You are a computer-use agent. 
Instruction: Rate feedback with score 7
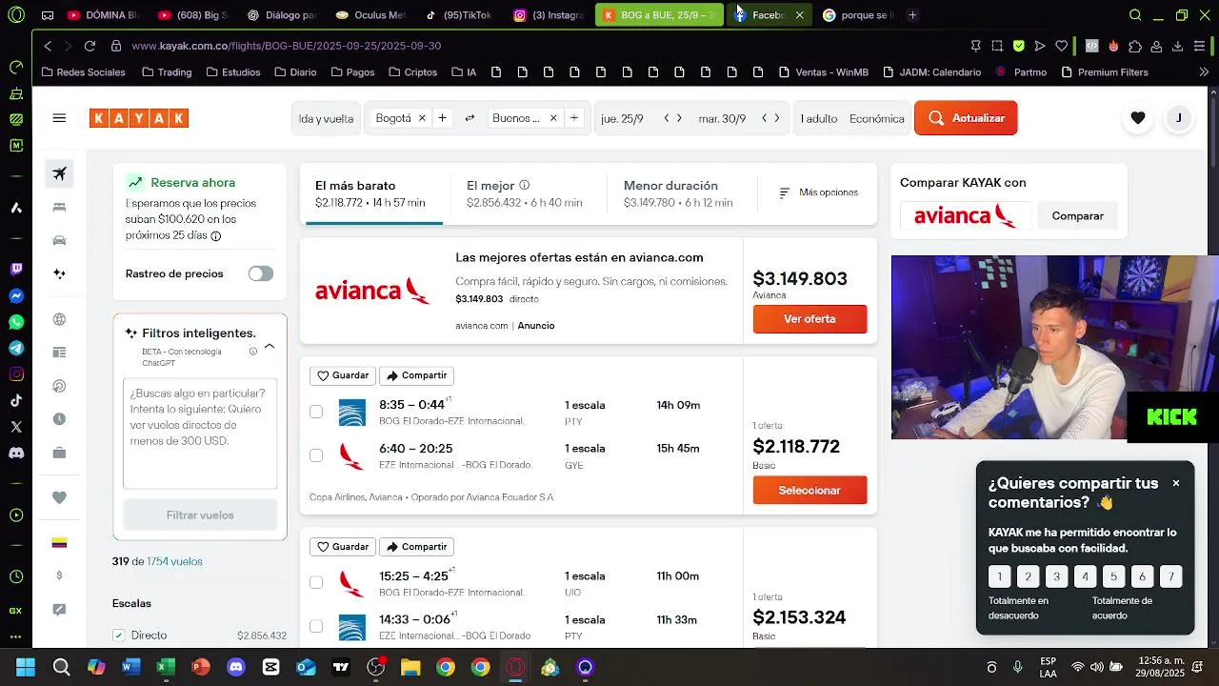click(1171, 576)
